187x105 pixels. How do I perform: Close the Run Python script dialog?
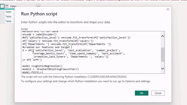click(x=168, y=9)
